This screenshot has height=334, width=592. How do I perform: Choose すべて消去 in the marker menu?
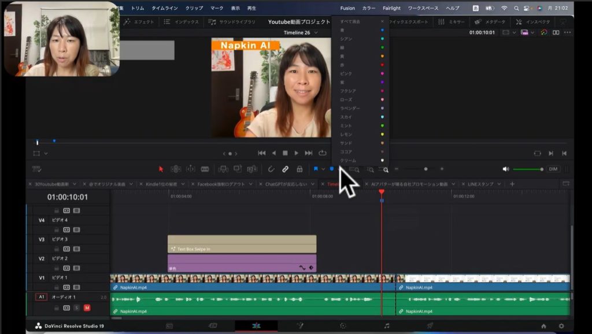coord(349,21)
